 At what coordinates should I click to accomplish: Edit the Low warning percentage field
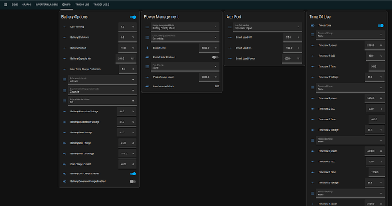coord(127,27)
